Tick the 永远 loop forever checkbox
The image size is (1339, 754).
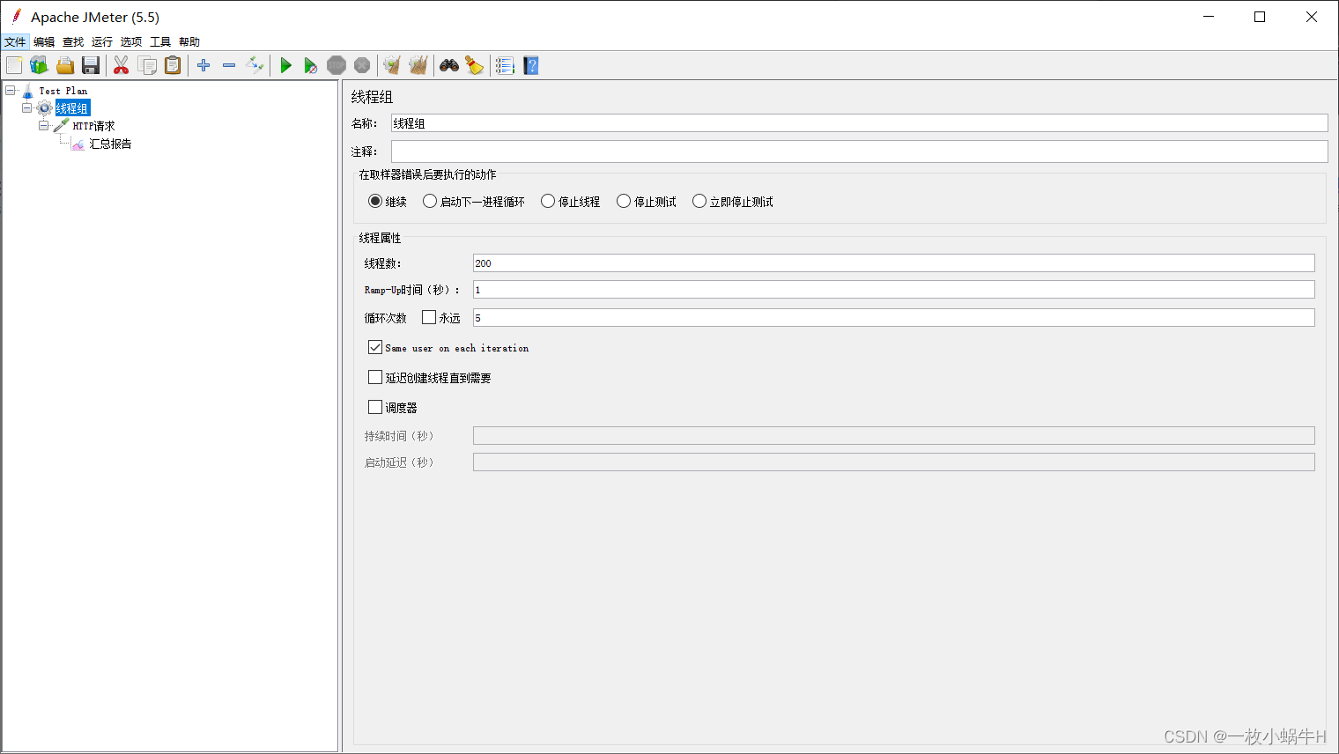429,317
